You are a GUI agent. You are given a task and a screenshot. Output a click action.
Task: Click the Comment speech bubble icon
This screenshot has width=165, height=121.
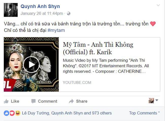coord(34,101)
